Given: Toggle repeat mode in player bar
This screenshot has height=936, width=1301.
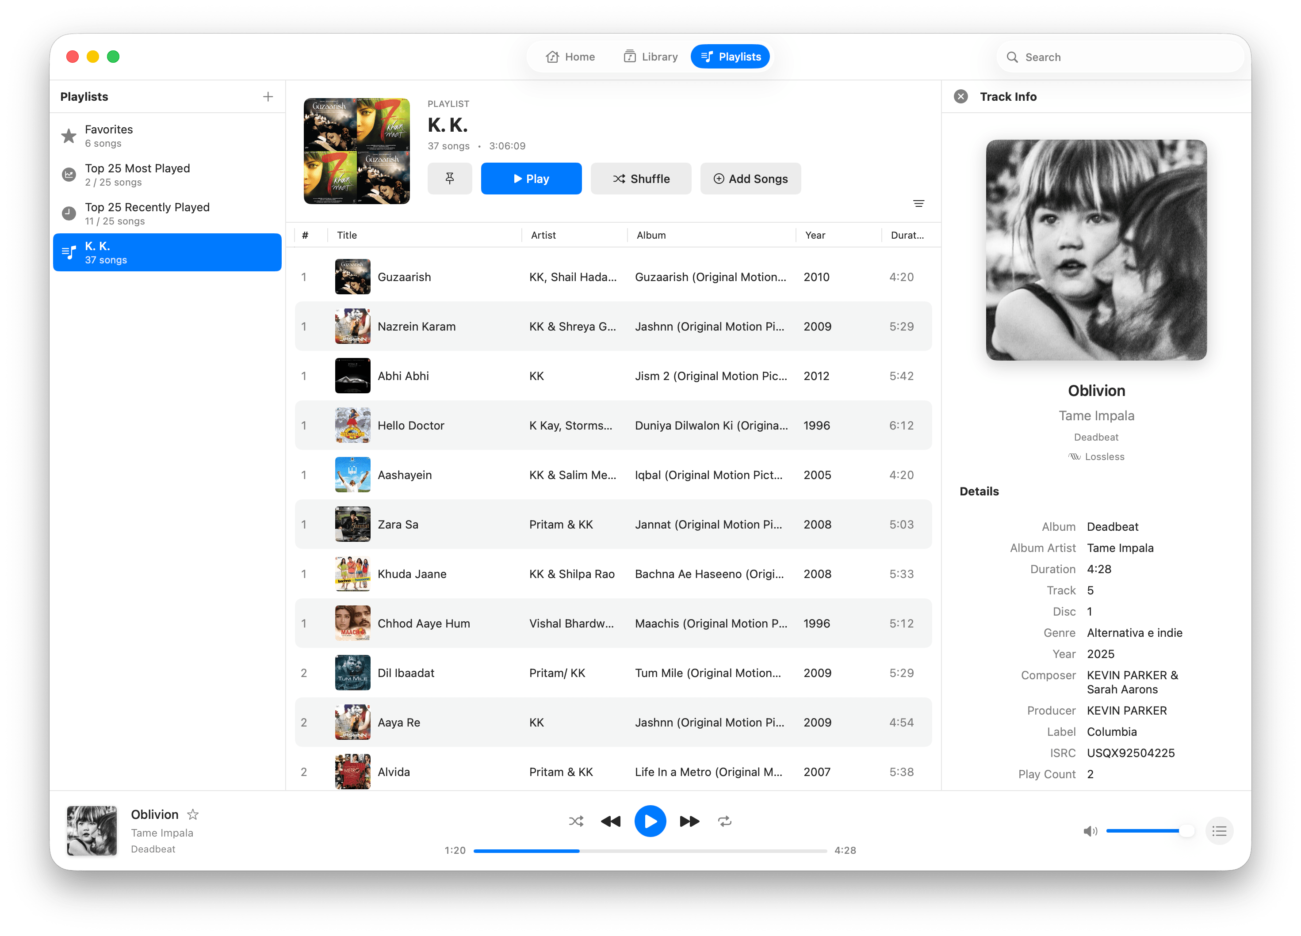Looking at the screenshot, I should click(x=724, y=822).
